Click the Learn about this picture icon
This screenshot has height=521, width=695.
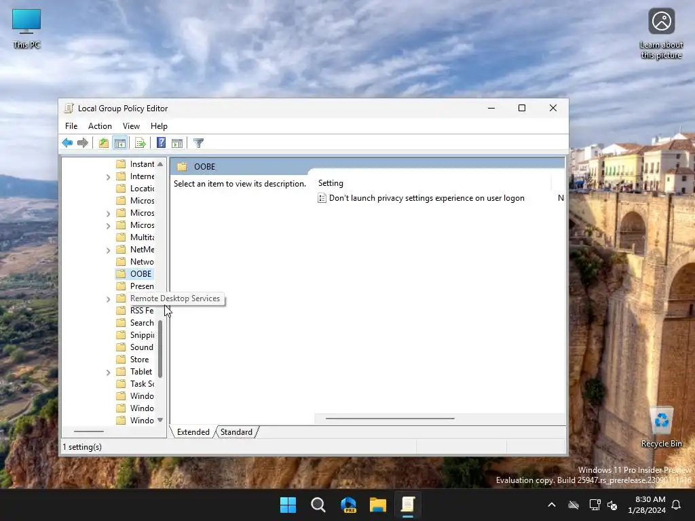[x=661, y=34]
